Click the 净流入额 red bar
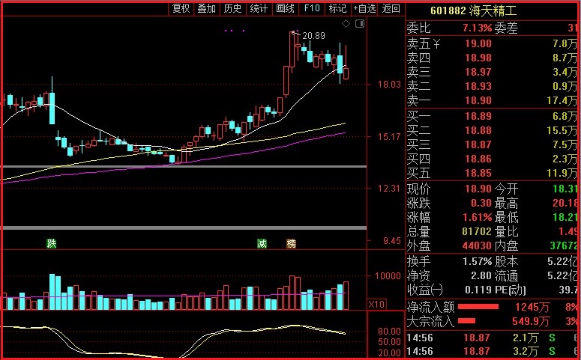Screen dimensions: 581x360 point(478,307)
